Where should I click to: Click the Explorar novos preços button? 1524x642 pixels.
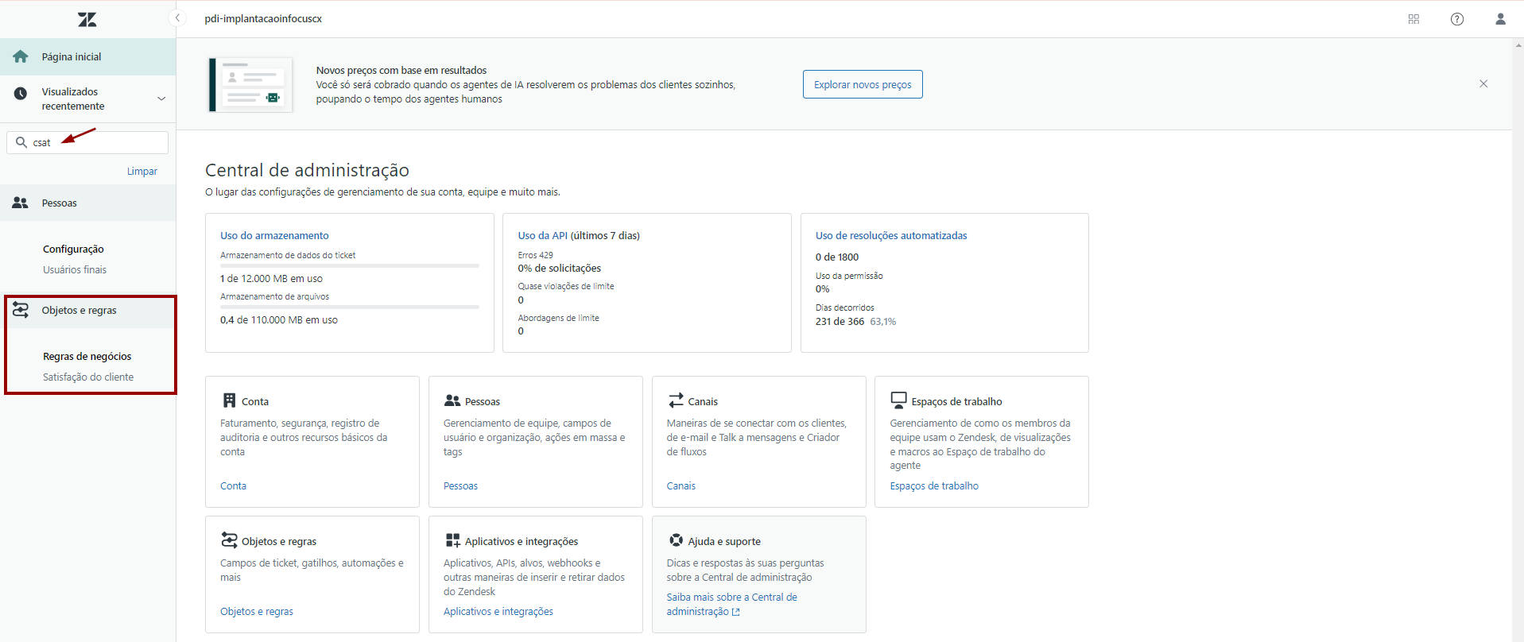click(x=862, y=84)
